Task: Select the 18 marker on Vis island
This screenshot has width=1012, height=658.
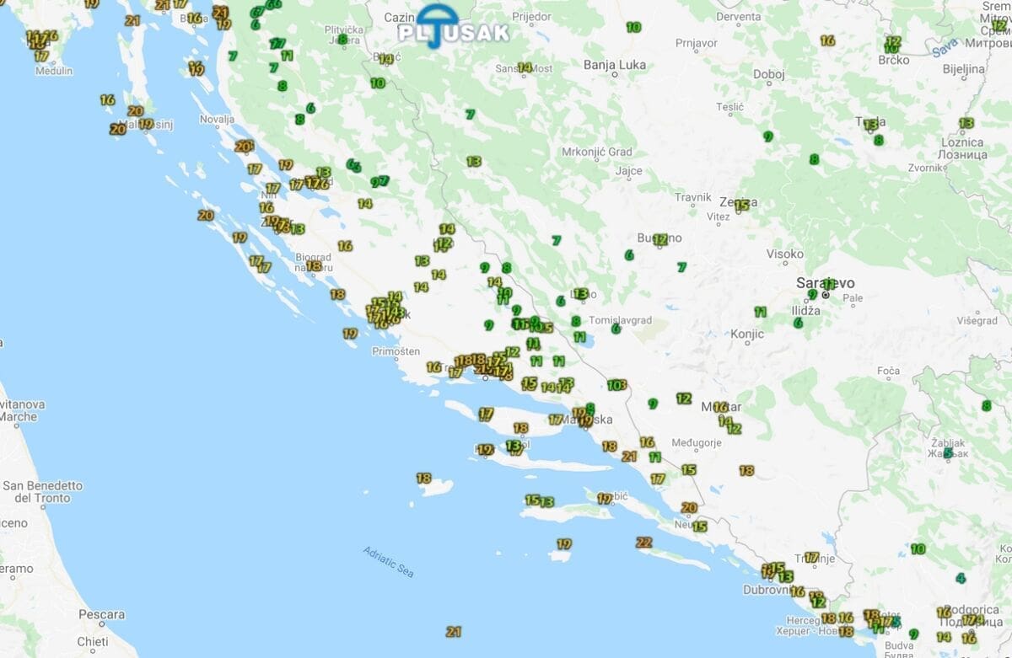Action: pyautogui.click(x=423, y=478)
